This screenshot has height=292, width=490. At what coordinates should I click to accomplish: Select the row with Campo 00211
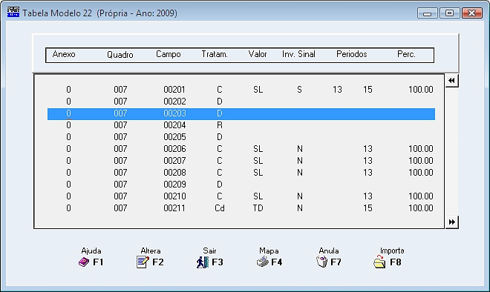(x=241, y=208)
